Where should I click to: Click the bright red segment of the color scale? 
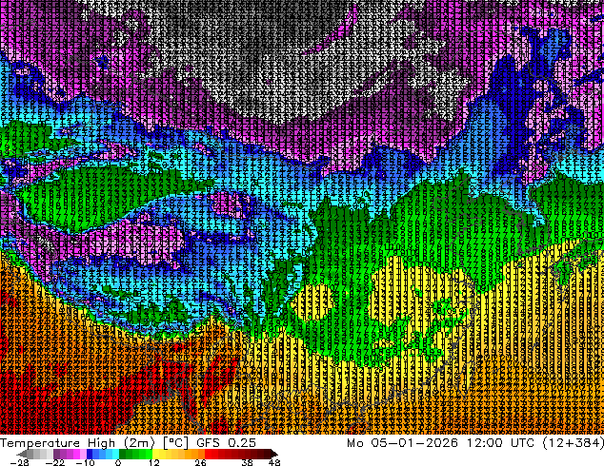[208, 454]
